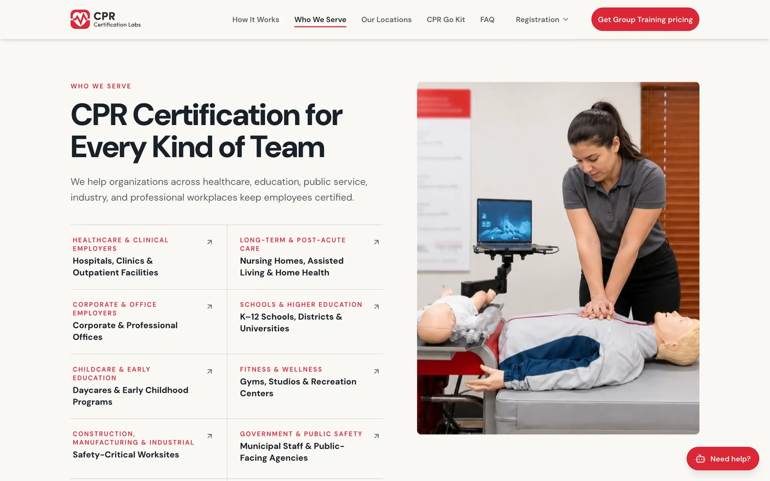Select Who We Serve nav item
Viewport: 770px width, 481px height.
[x=320, y=20]
